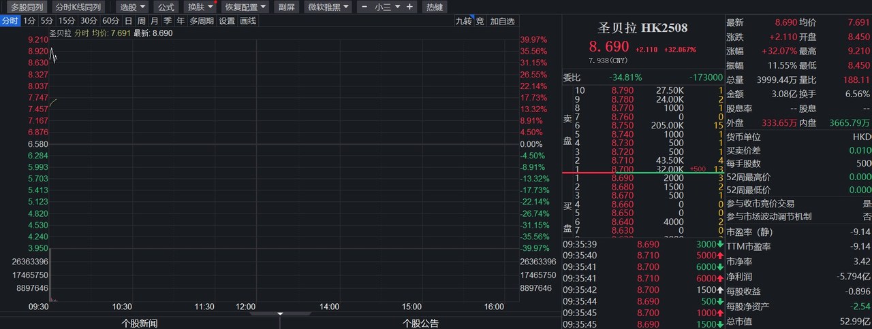
Task: Open the 个股公告 panel tab
Action: point(420,324)
